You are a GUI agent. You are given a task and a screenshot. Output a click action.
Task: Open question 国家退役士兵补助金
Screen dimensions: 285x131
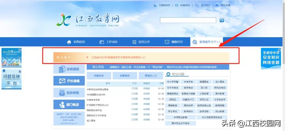[x=97, y=115]
